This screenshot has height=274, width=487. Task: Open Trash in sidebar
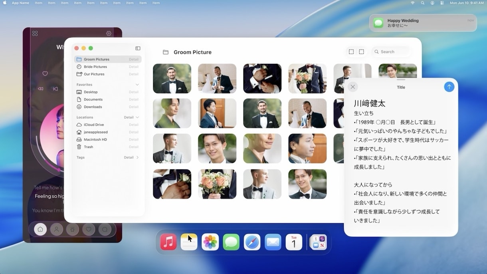108,147
